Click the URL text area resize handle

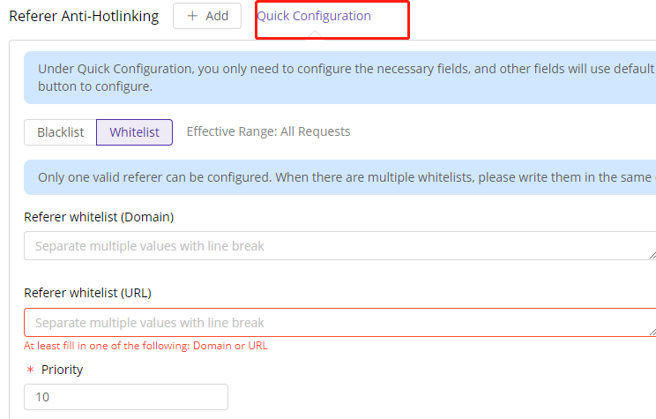[x=652, y=332]
